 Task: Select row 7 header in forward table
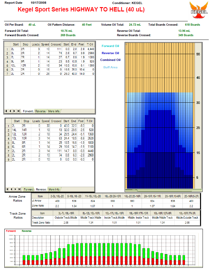(x=7, y=74)
